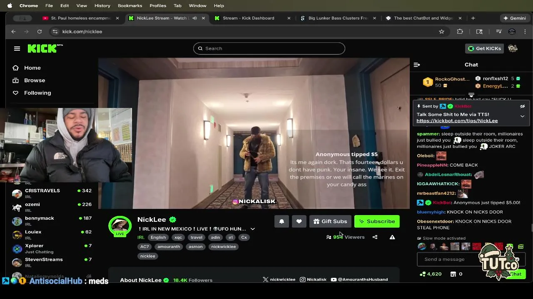Click the Gift Subs button
Viewport: 533px width, 299px height.
[330, 221]
